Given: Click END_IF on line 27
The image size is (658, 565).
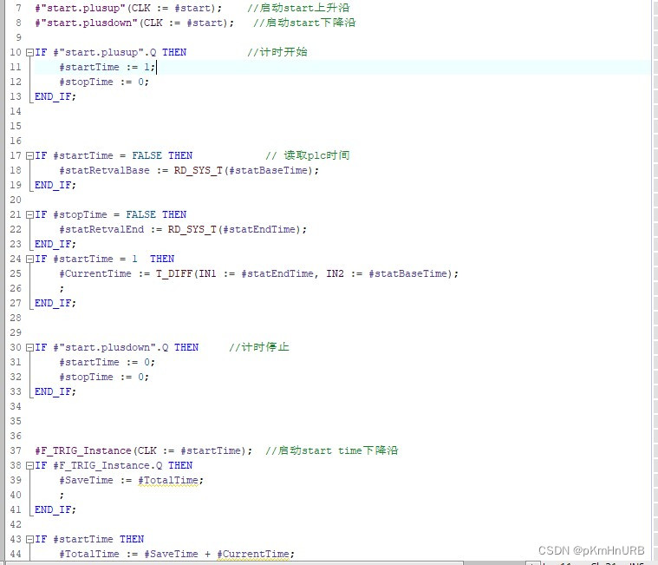Looking at the screenshot, I should [55, 303].
